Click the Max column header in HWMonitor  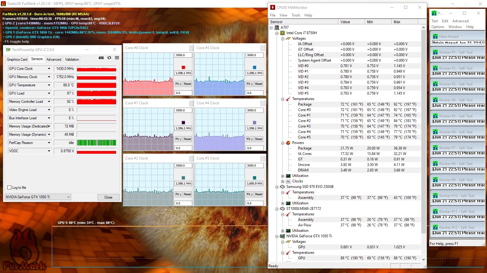404,22
